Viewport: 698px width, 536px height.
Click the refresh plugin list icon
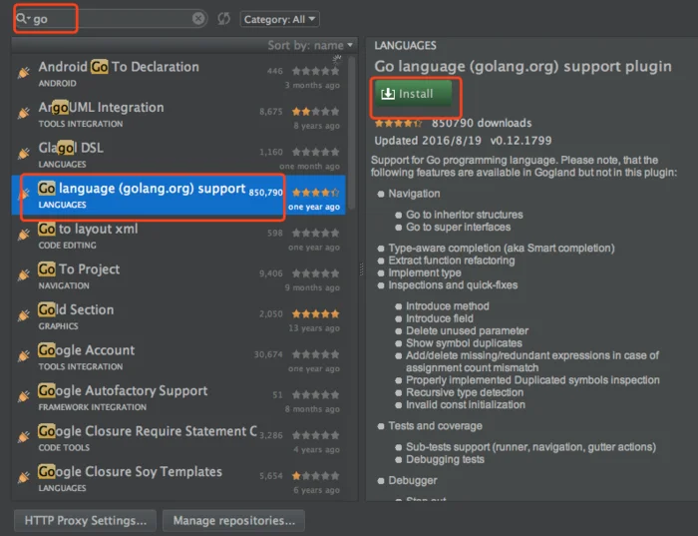coord(224,19)
